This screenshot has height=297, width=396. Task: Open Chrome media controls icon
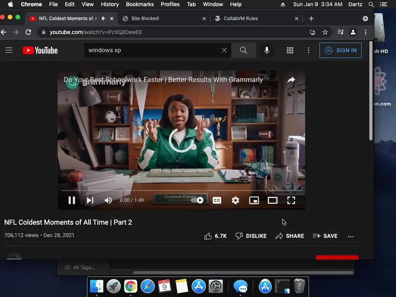[340, 32]
